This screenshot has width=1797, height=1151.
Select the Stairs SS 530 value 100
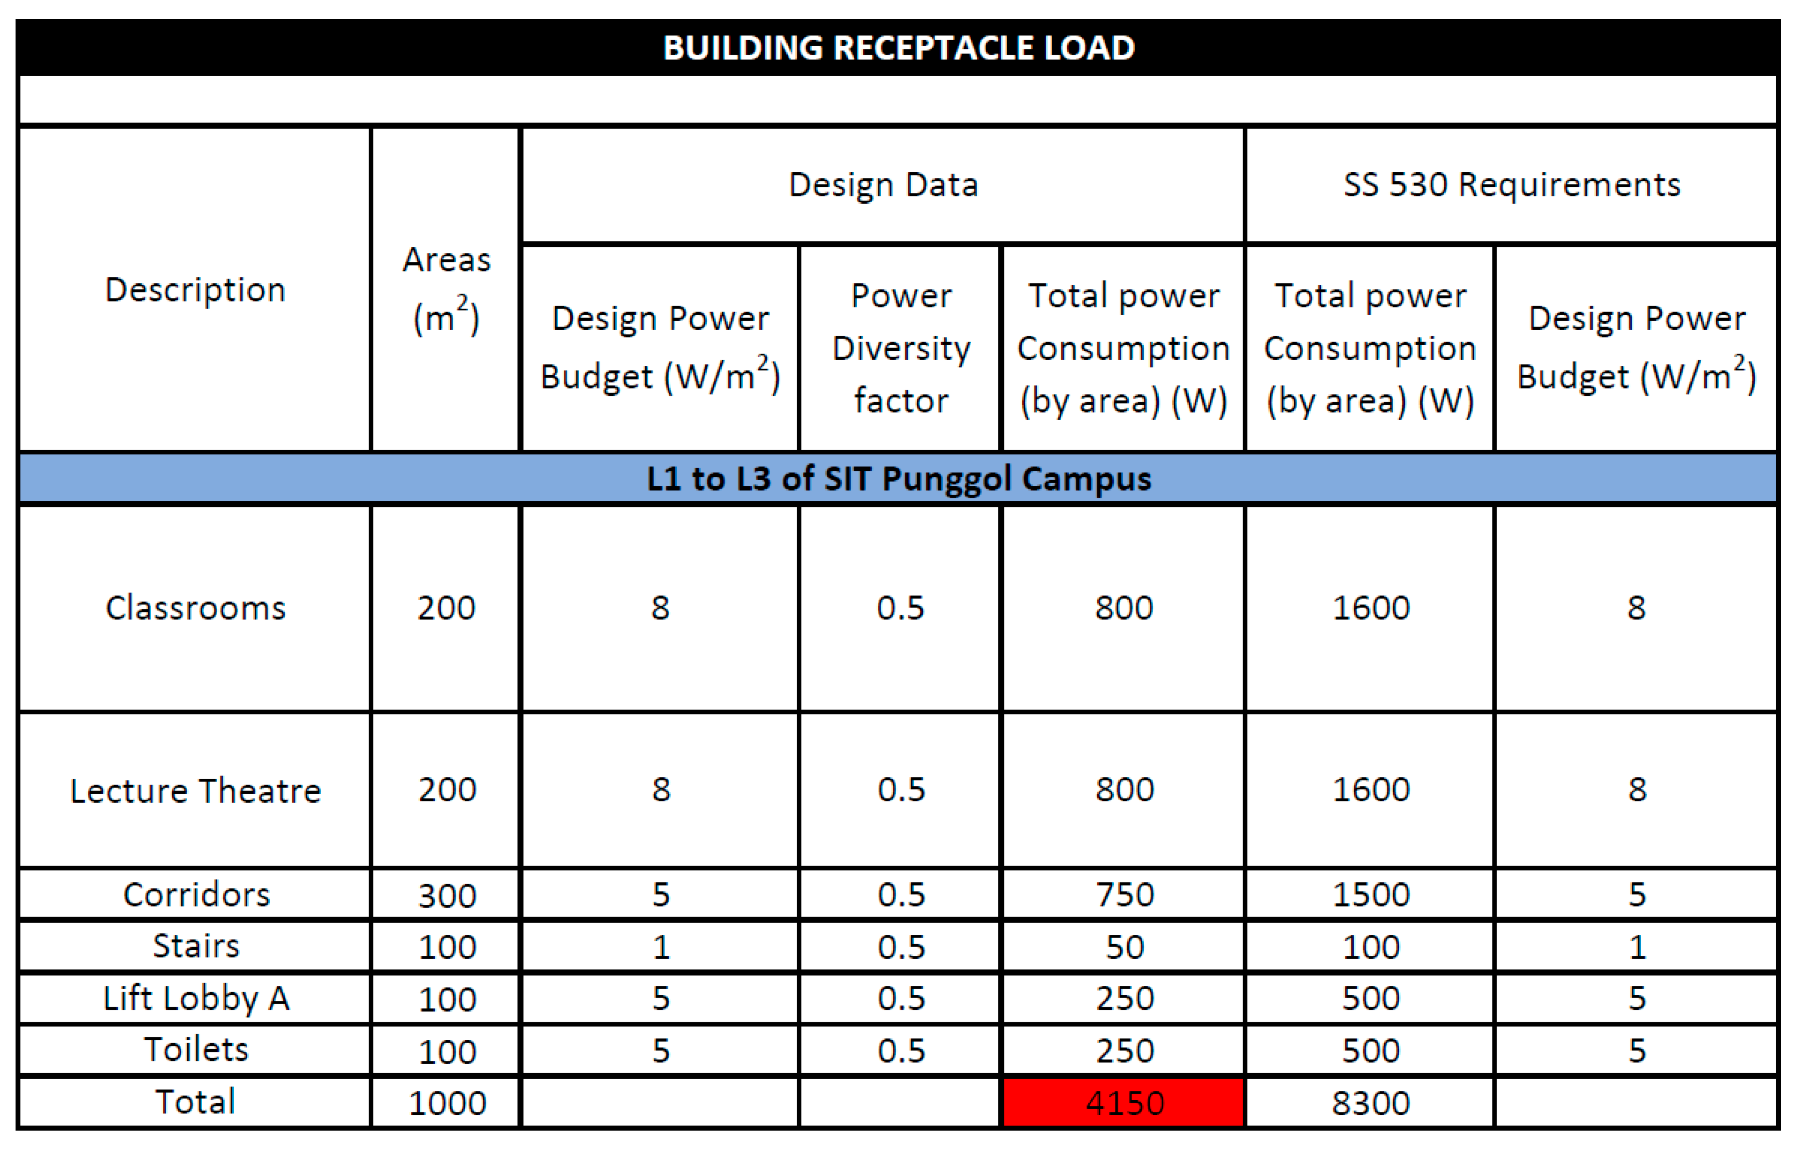(x=1370, y=947)
